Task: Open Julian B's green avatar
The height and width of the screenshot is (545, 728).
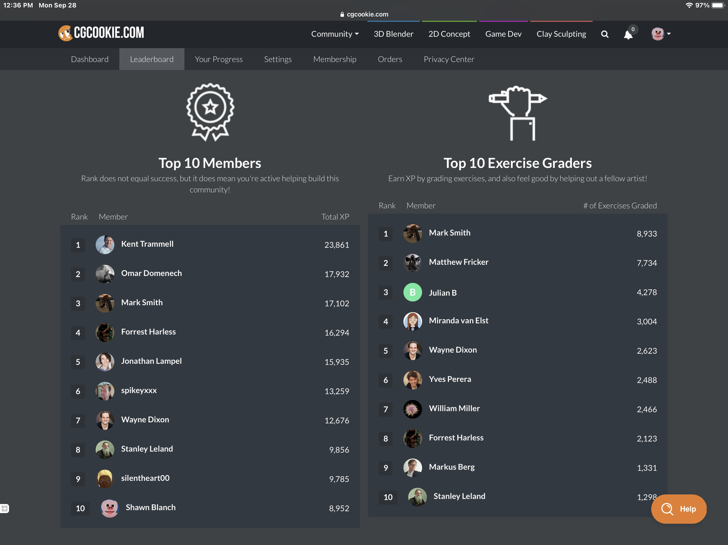Action: [412, 292]
